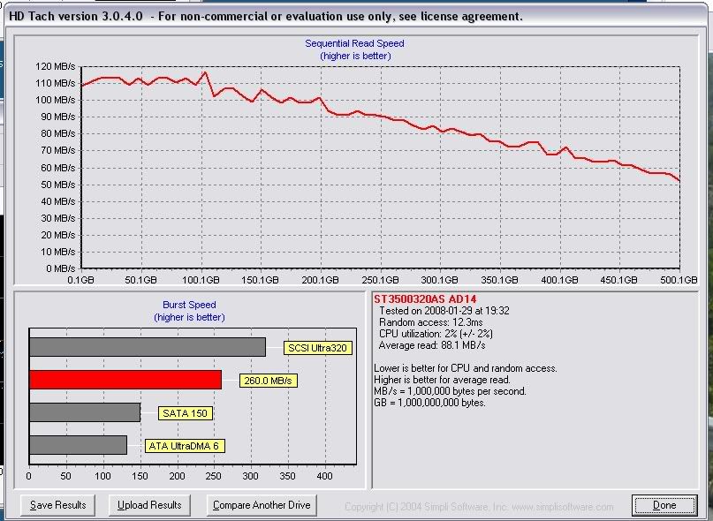Click Lower is better for CPU line
Viewport: 713px width, 521px height.
coord(466,368)
